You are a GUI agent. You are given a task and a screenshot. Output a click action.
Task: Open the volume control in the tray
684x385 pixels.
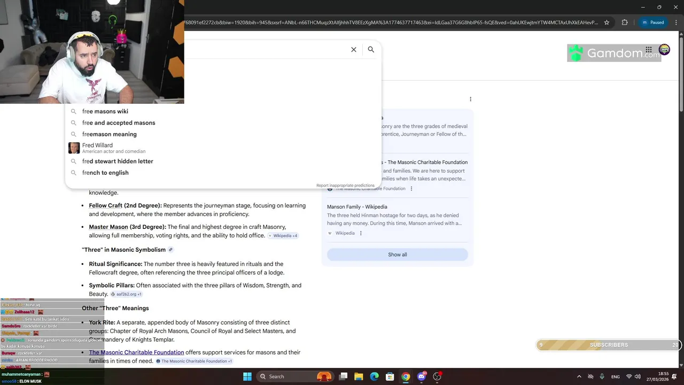[x=638, y=376]
